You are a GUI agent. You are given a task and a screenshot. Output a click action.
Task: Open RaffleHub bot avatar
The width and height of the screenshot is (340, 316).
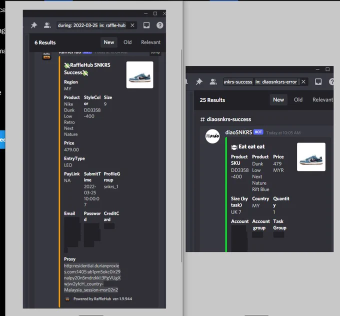(x=46, y=55)
